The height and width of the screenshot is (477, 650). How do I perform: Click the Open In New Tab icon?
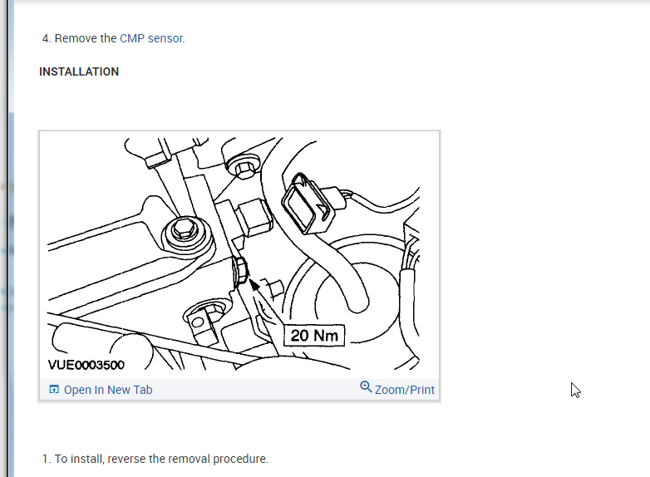(54, 390)
